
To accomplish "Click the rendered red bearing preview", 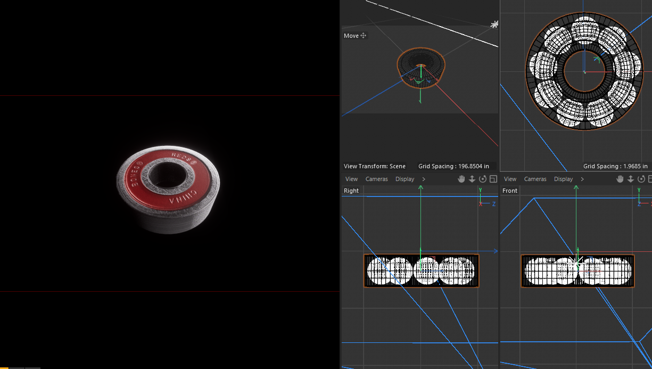I will coord(168,189).
